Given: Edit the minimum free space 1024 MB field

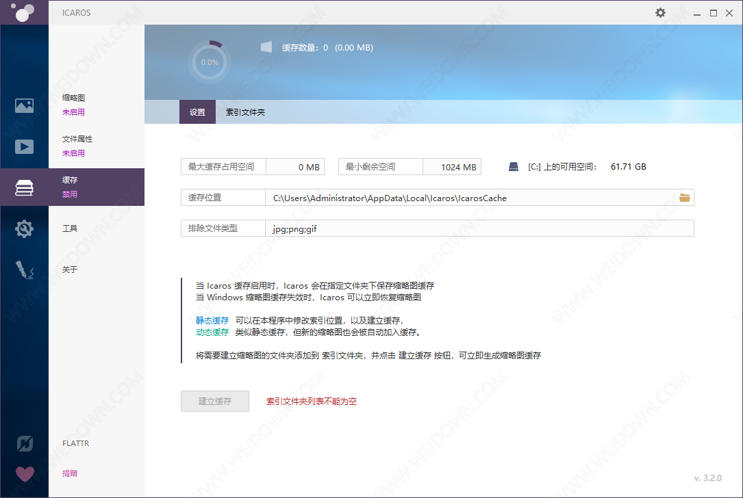Looking at the screenshot, I should point(451,167).
